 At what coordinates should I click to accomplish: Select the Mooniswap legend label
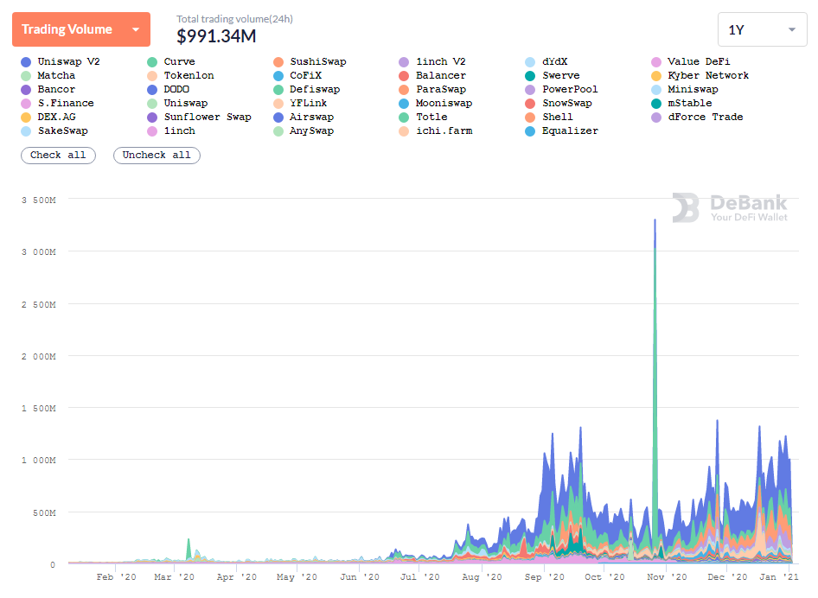[444, 103]
